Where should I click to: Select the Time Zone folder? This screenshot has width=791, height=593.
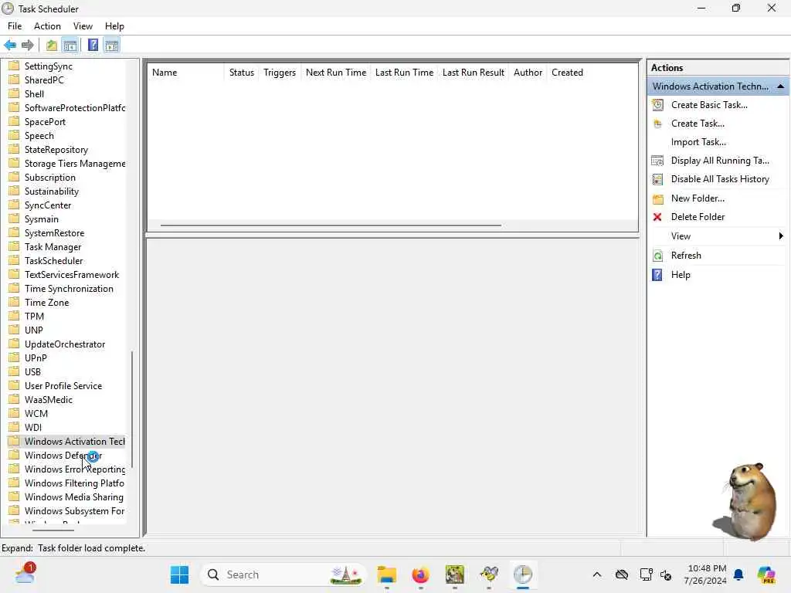point(46,303)
